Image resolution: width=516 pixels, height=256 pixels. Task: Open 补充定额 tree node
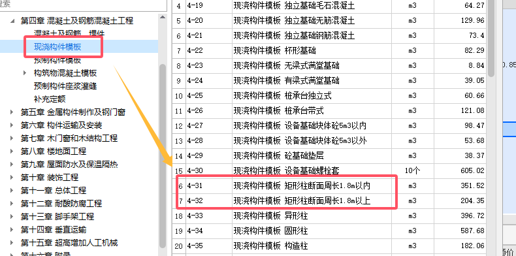point(50,99)
